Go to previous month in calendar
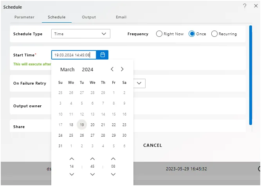The width and height of the screenshot is (261, 186). pos(112,69)
